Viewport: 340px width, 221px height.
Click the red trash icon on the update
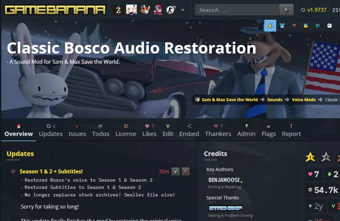pyautogui.click(x=185, y=171)
